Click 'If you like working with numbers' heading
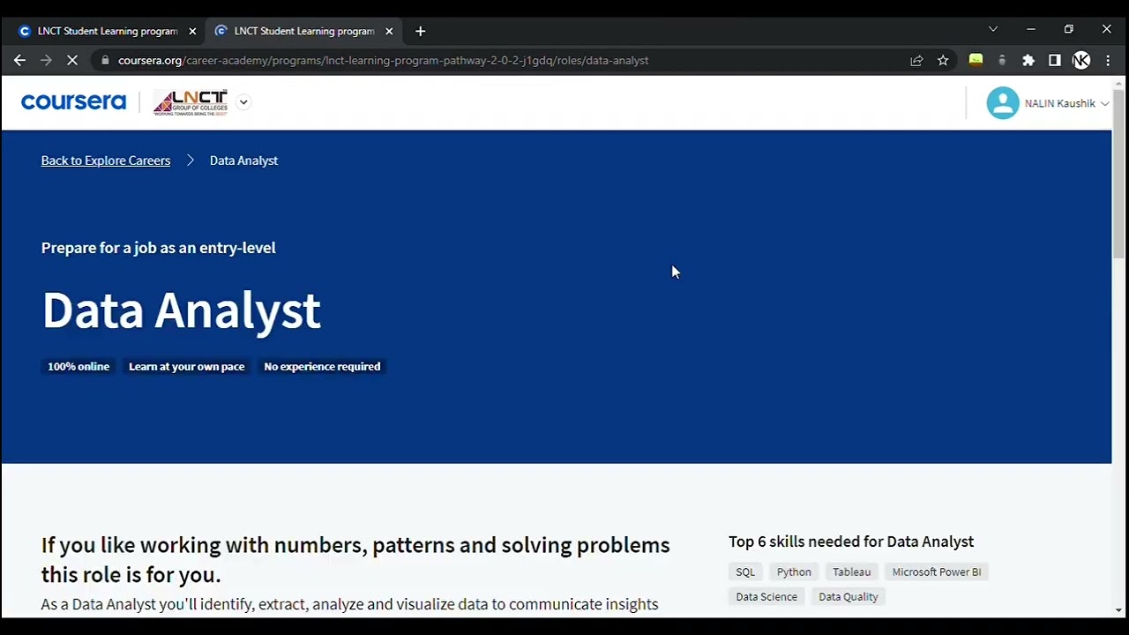This screenshot has width=1129, height=635. click(x=355, y=559)
